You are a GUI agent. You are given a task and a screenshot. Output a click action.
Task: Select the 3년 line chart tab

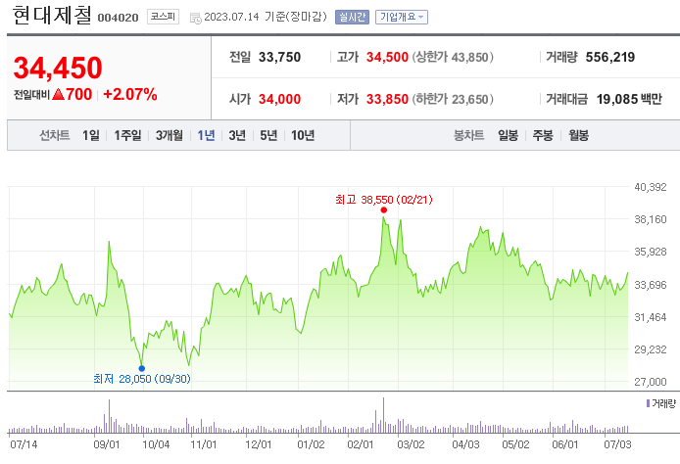[x=237, y=136]
